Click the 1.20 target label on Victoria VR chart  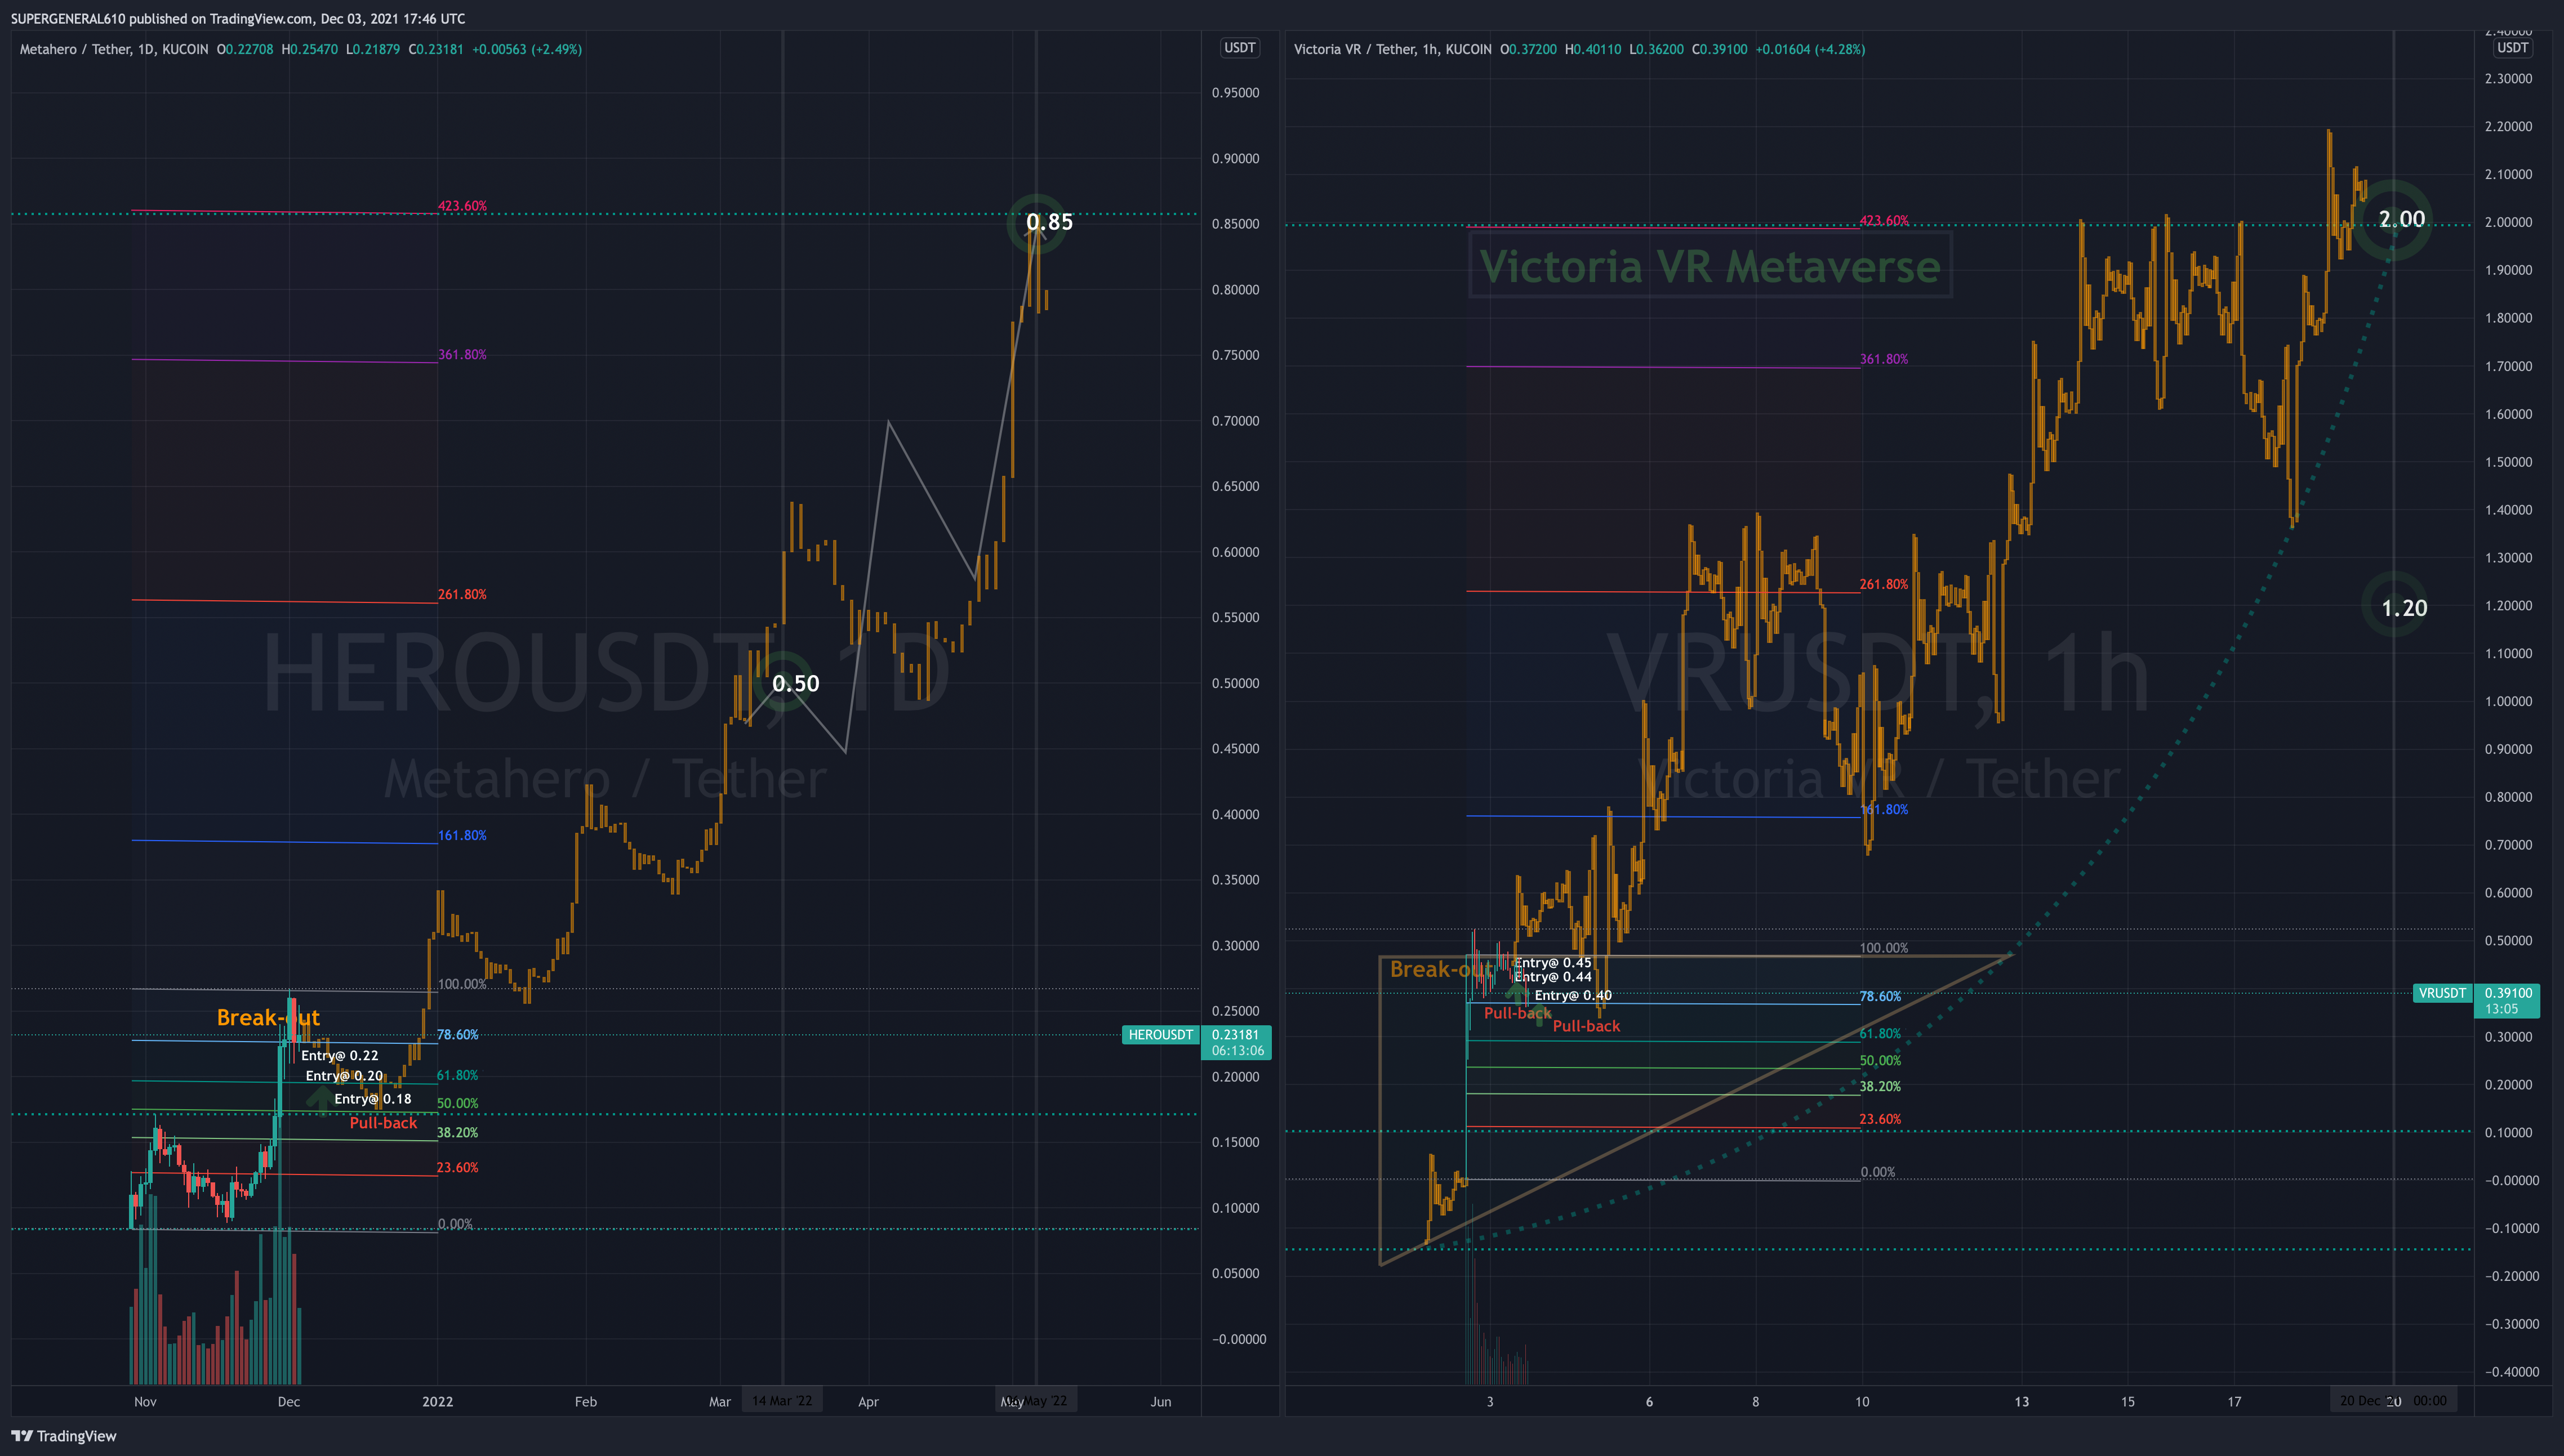(2403, 608)
